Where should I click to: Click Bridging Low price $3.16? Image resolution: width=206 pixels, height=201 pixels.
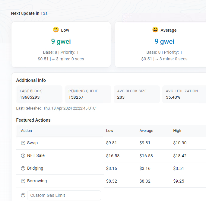pyautogui.click(x=112, y=168)
